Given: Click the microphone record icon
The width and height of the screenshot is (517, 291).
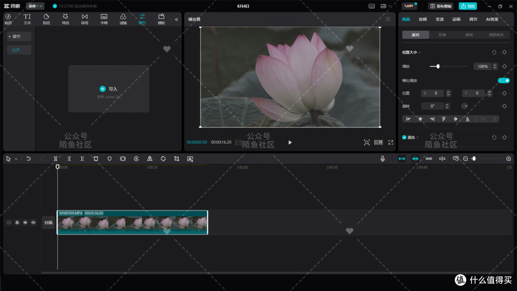Looking at the screenshot, I should tap(382, 158).
